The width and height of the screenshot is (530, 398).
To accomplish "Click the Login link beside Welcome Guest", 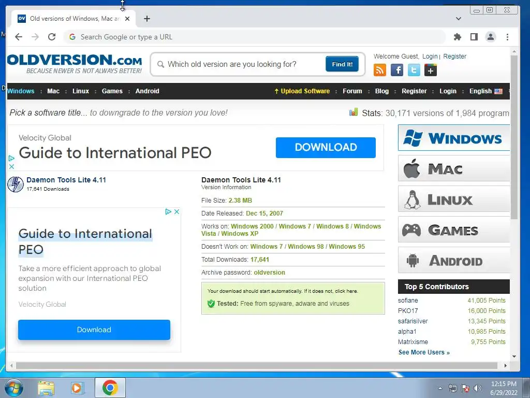I will coord(430,56).
